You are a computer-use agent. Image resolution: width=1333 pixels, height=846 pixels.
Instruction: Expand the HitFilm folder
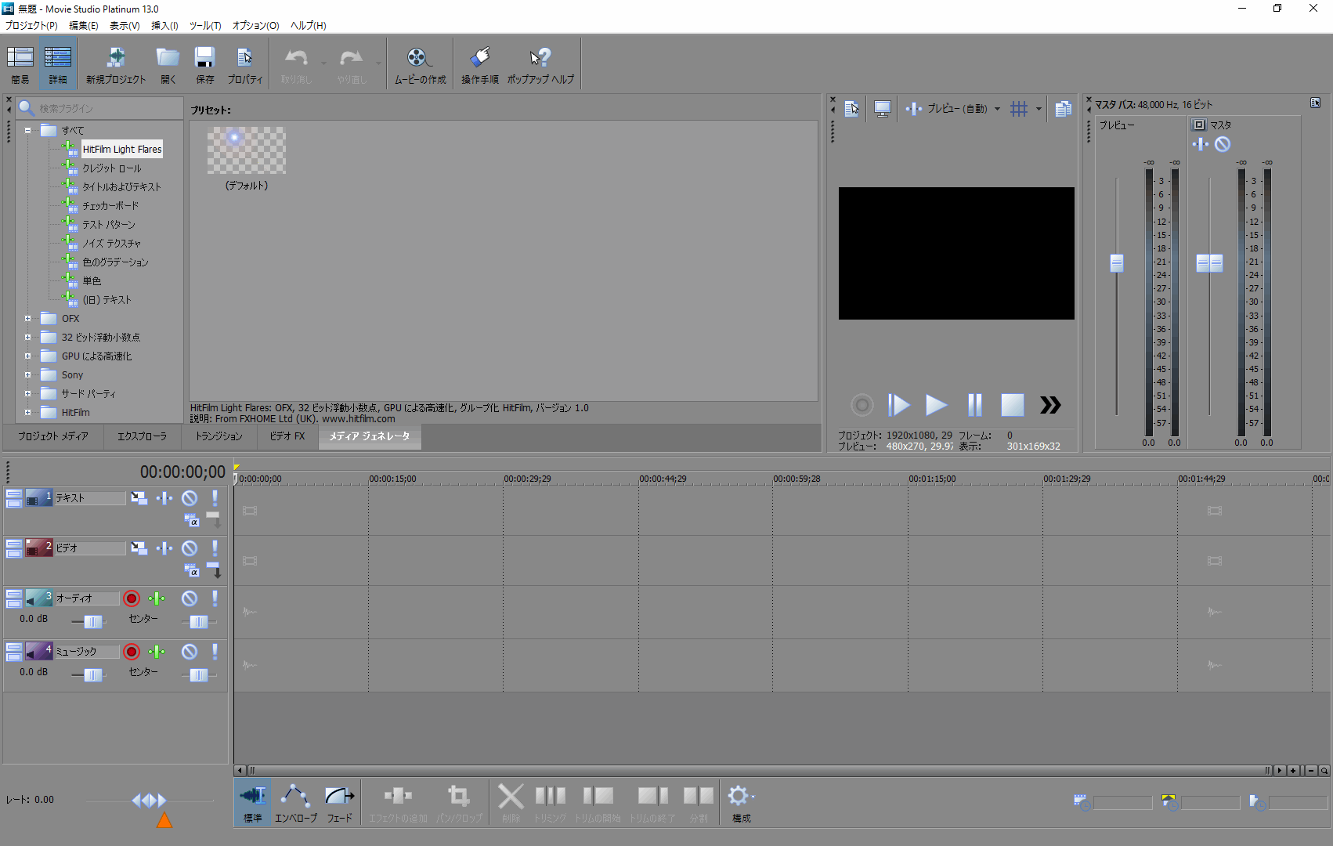27,413
